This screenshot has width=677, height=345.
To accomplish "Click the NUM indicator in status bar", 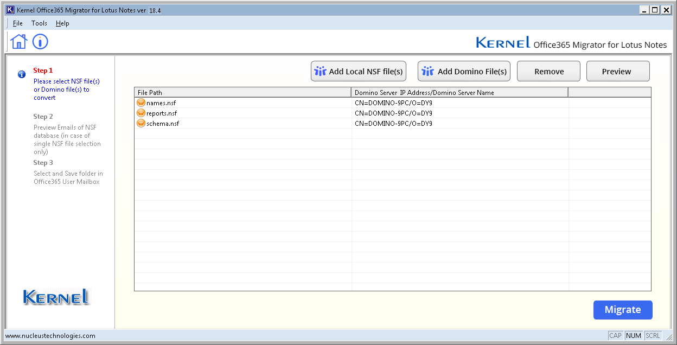I will (633, 336).
